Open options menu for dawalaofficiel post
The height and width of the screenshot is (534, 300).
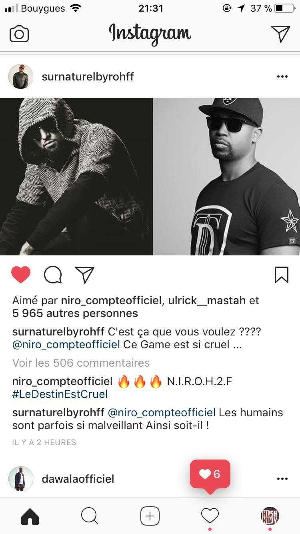point(282,479)
